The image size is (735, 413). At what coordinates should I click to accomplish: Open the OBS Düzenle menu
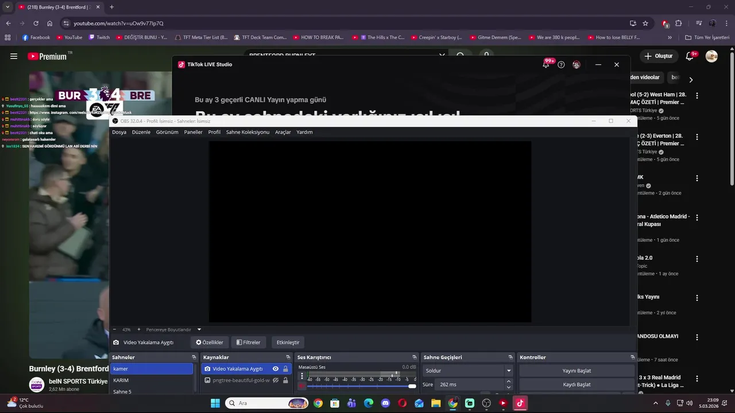(141, 132)
